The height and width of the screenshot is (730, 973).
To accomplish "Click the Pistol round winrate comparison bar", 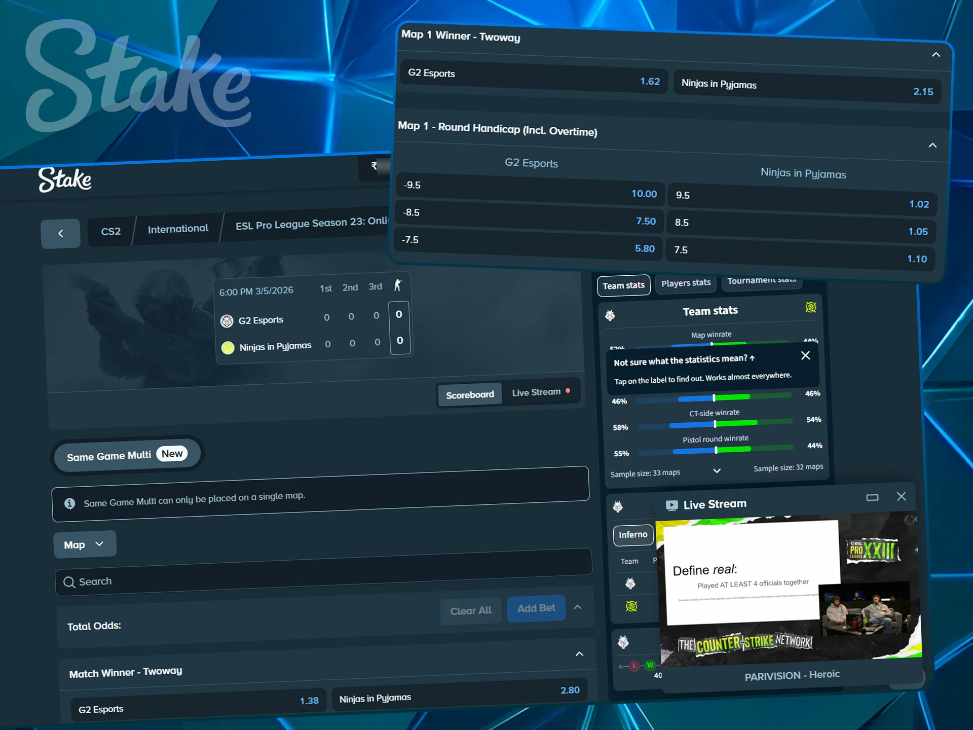I will 716,450.
